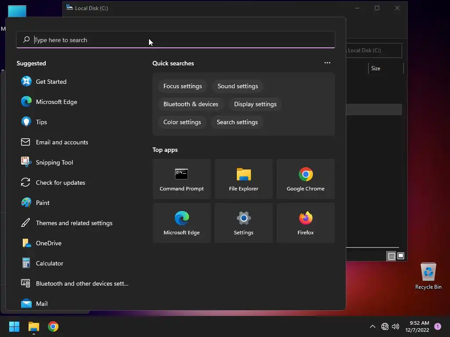This screenshot has height=337, width=450.
Task: Open File Explorer tile in Top apps
Action: pos(243,179)
